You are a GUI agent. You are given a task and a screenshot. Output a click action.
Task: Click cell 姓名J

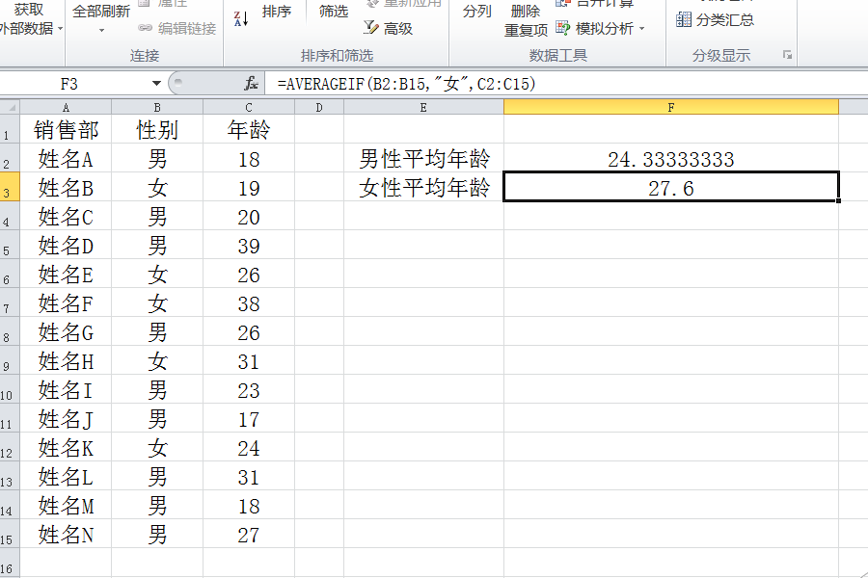[66, 418]
